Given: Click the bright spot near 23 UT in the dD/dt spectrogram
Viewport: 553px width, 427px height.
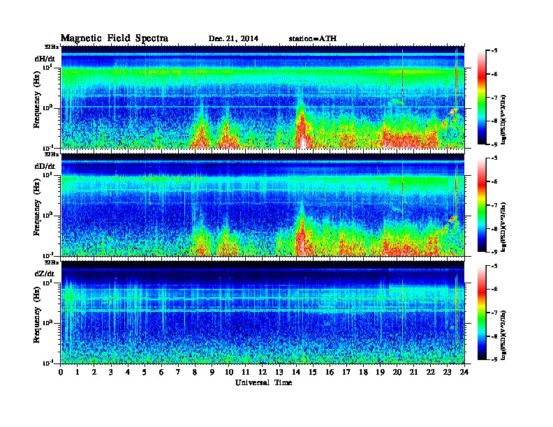Looking at the screenshot, I should tap(452, 219).
